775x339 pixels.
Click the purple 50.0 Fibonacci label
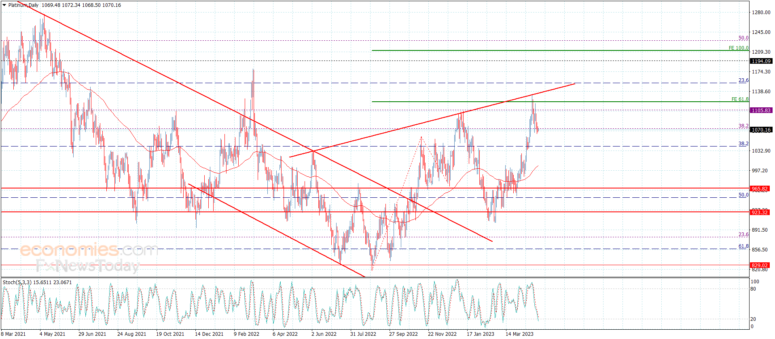743,38
